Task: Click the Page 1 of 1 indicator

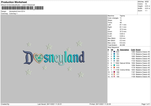Action: [146, 104]
